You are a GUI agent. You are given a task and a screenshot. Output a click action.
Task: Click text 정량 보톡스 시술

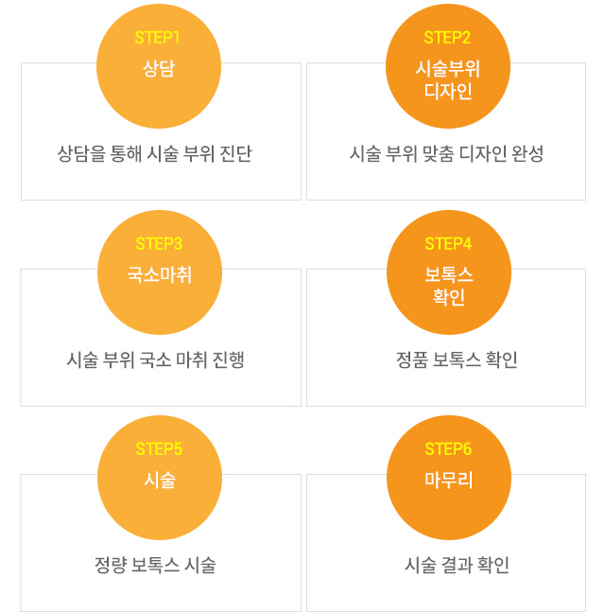[155, 565]
